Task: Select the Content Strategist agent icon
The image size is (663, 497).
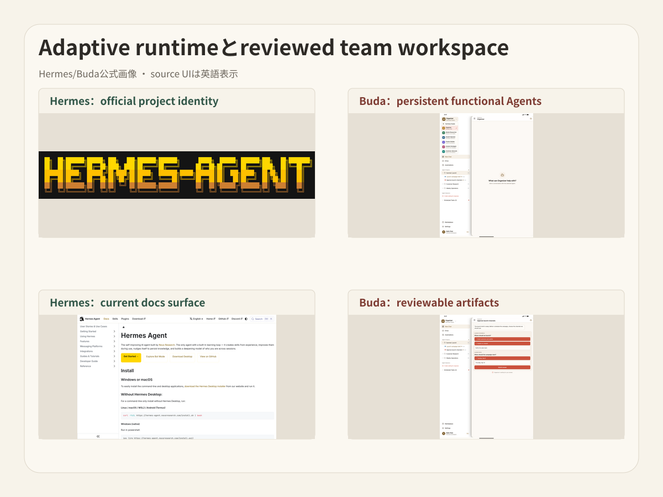Action: (444, 147)
